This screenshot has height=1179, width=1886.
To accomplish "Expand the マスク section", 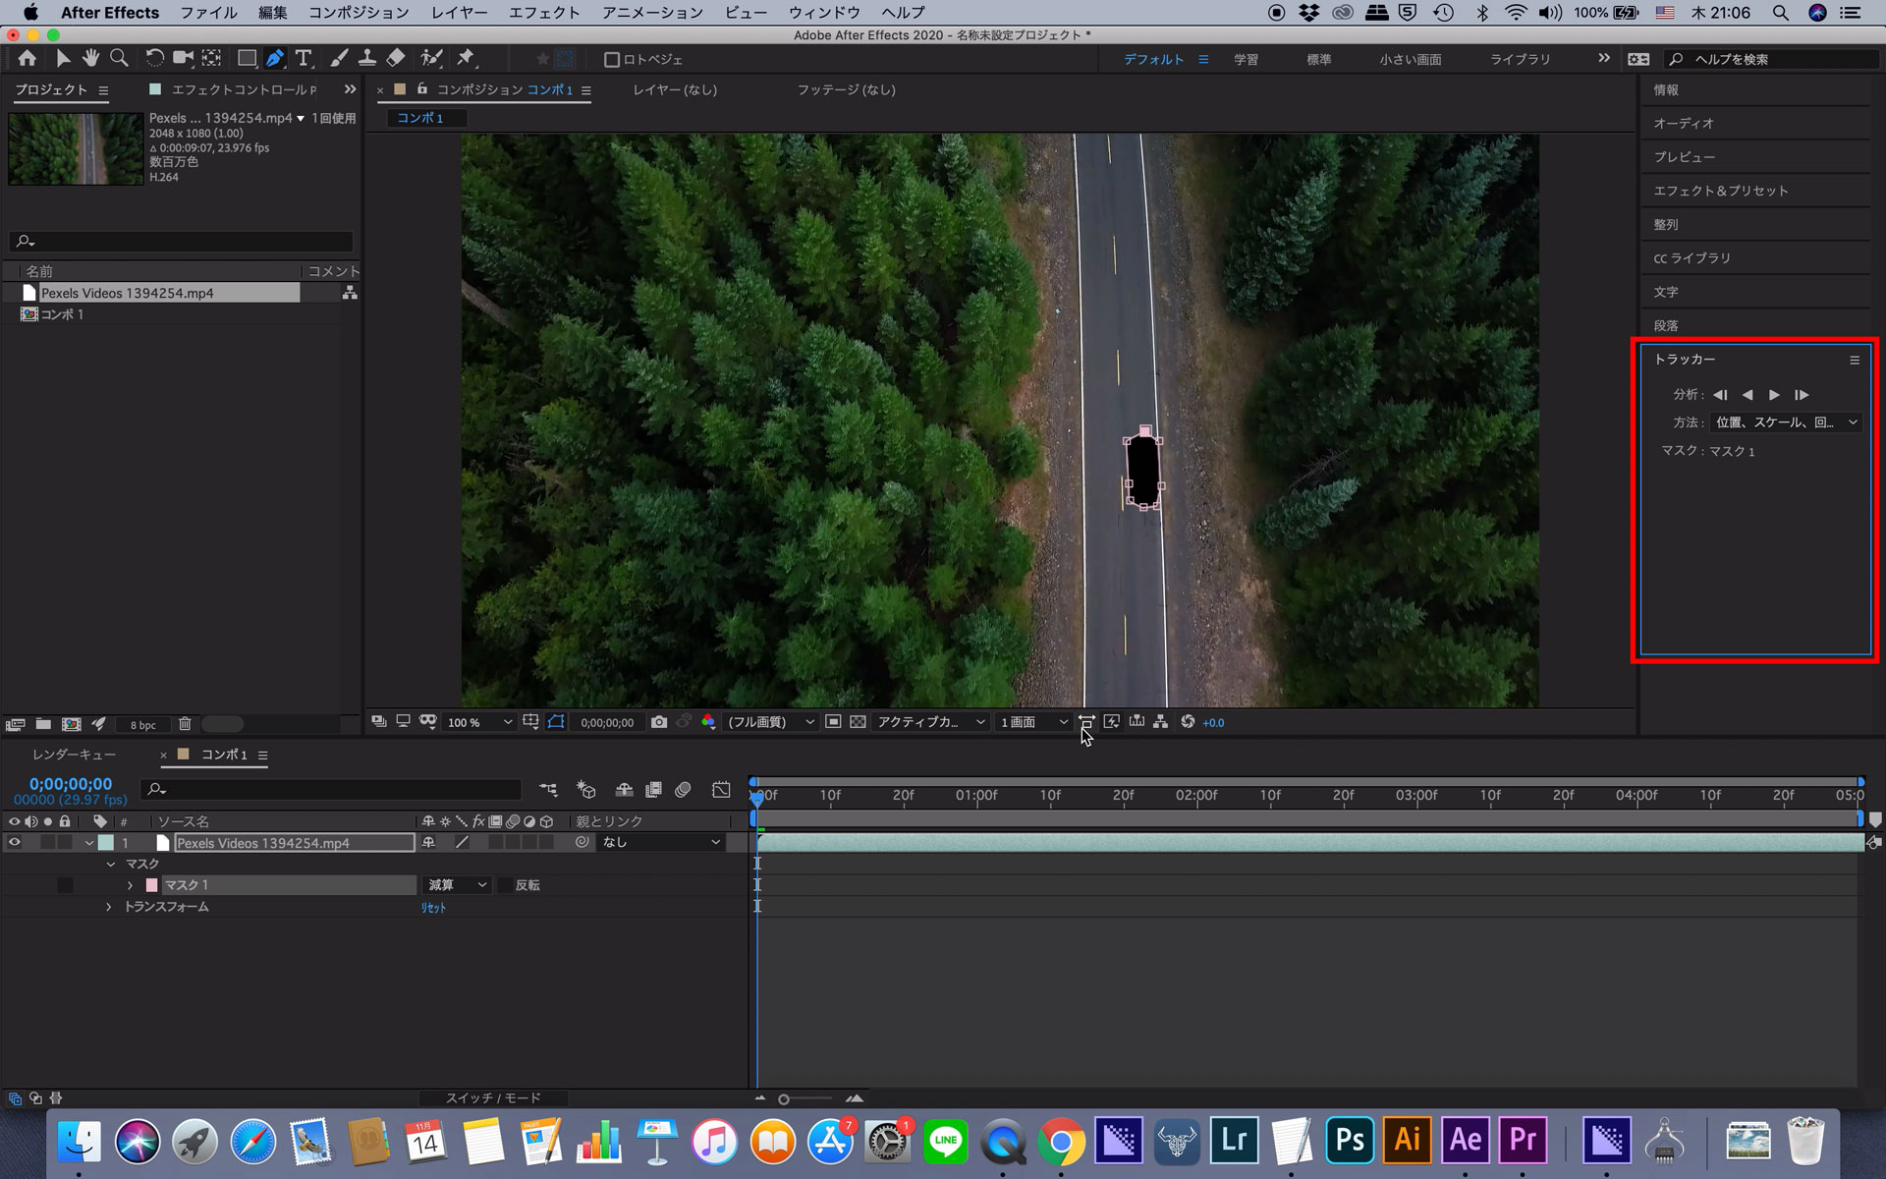I will click(x=109, y=863).
